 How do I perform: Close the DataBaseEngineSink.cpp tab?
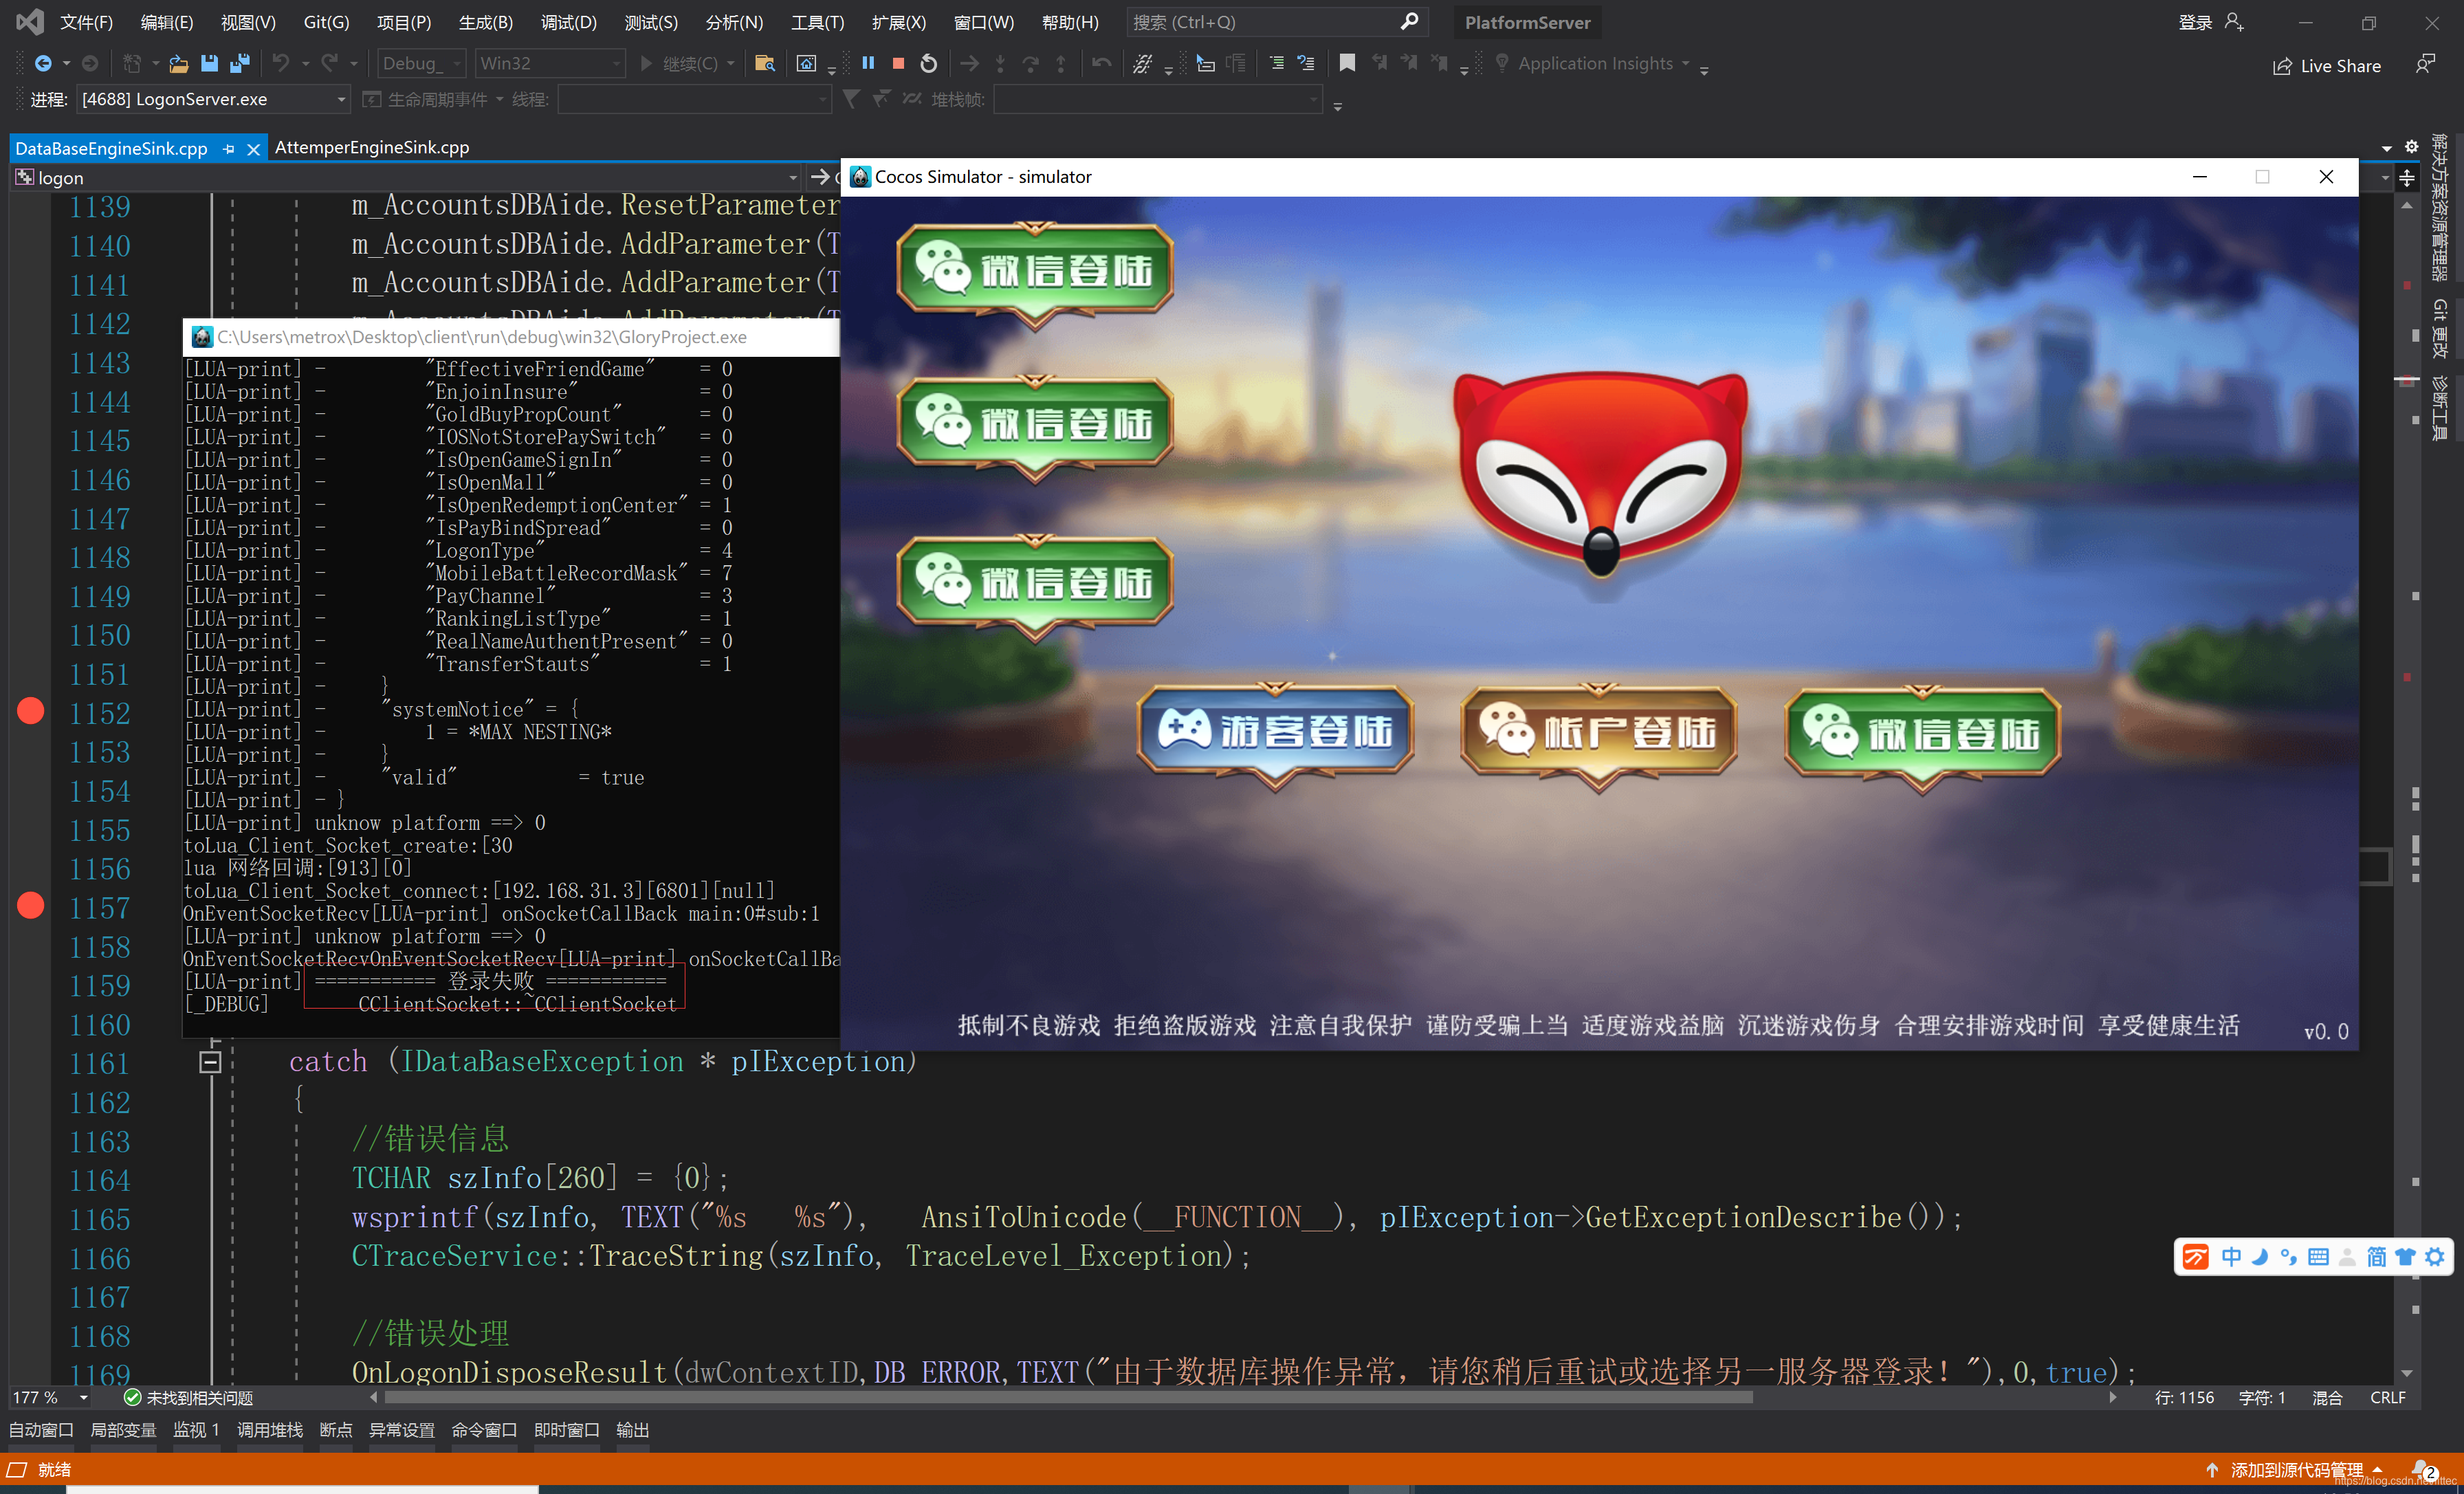(x=254, y=149)
